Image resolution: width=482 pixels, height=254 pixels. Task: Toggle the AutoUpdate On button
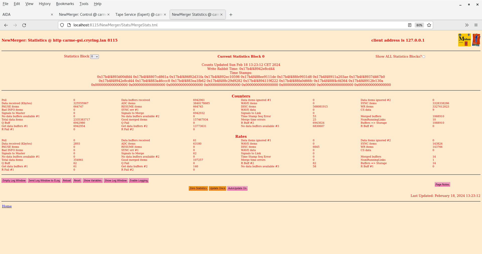pos(237,188)
